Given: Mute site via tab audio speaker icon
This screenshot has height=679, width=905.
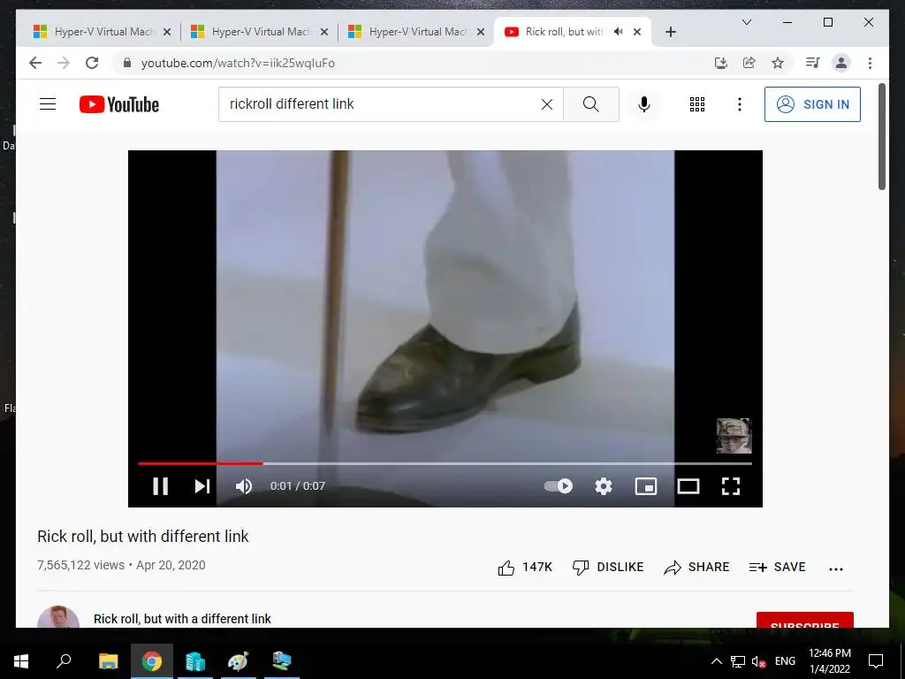Looking at the screenshot, I should coord(618,32).
